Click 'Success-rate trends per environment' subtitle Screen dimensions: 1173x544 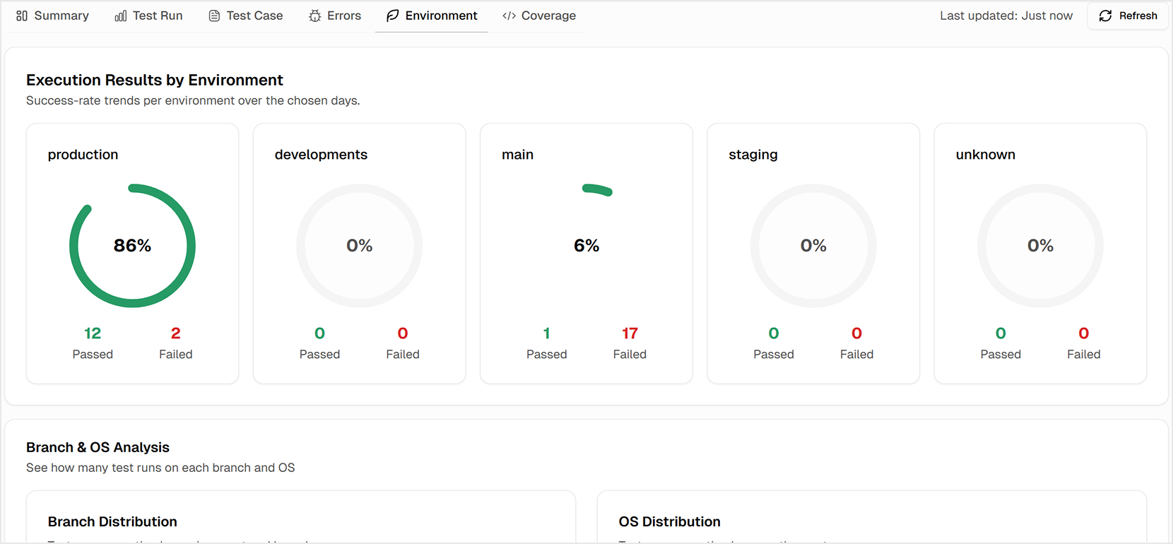[x=193, y=100]
